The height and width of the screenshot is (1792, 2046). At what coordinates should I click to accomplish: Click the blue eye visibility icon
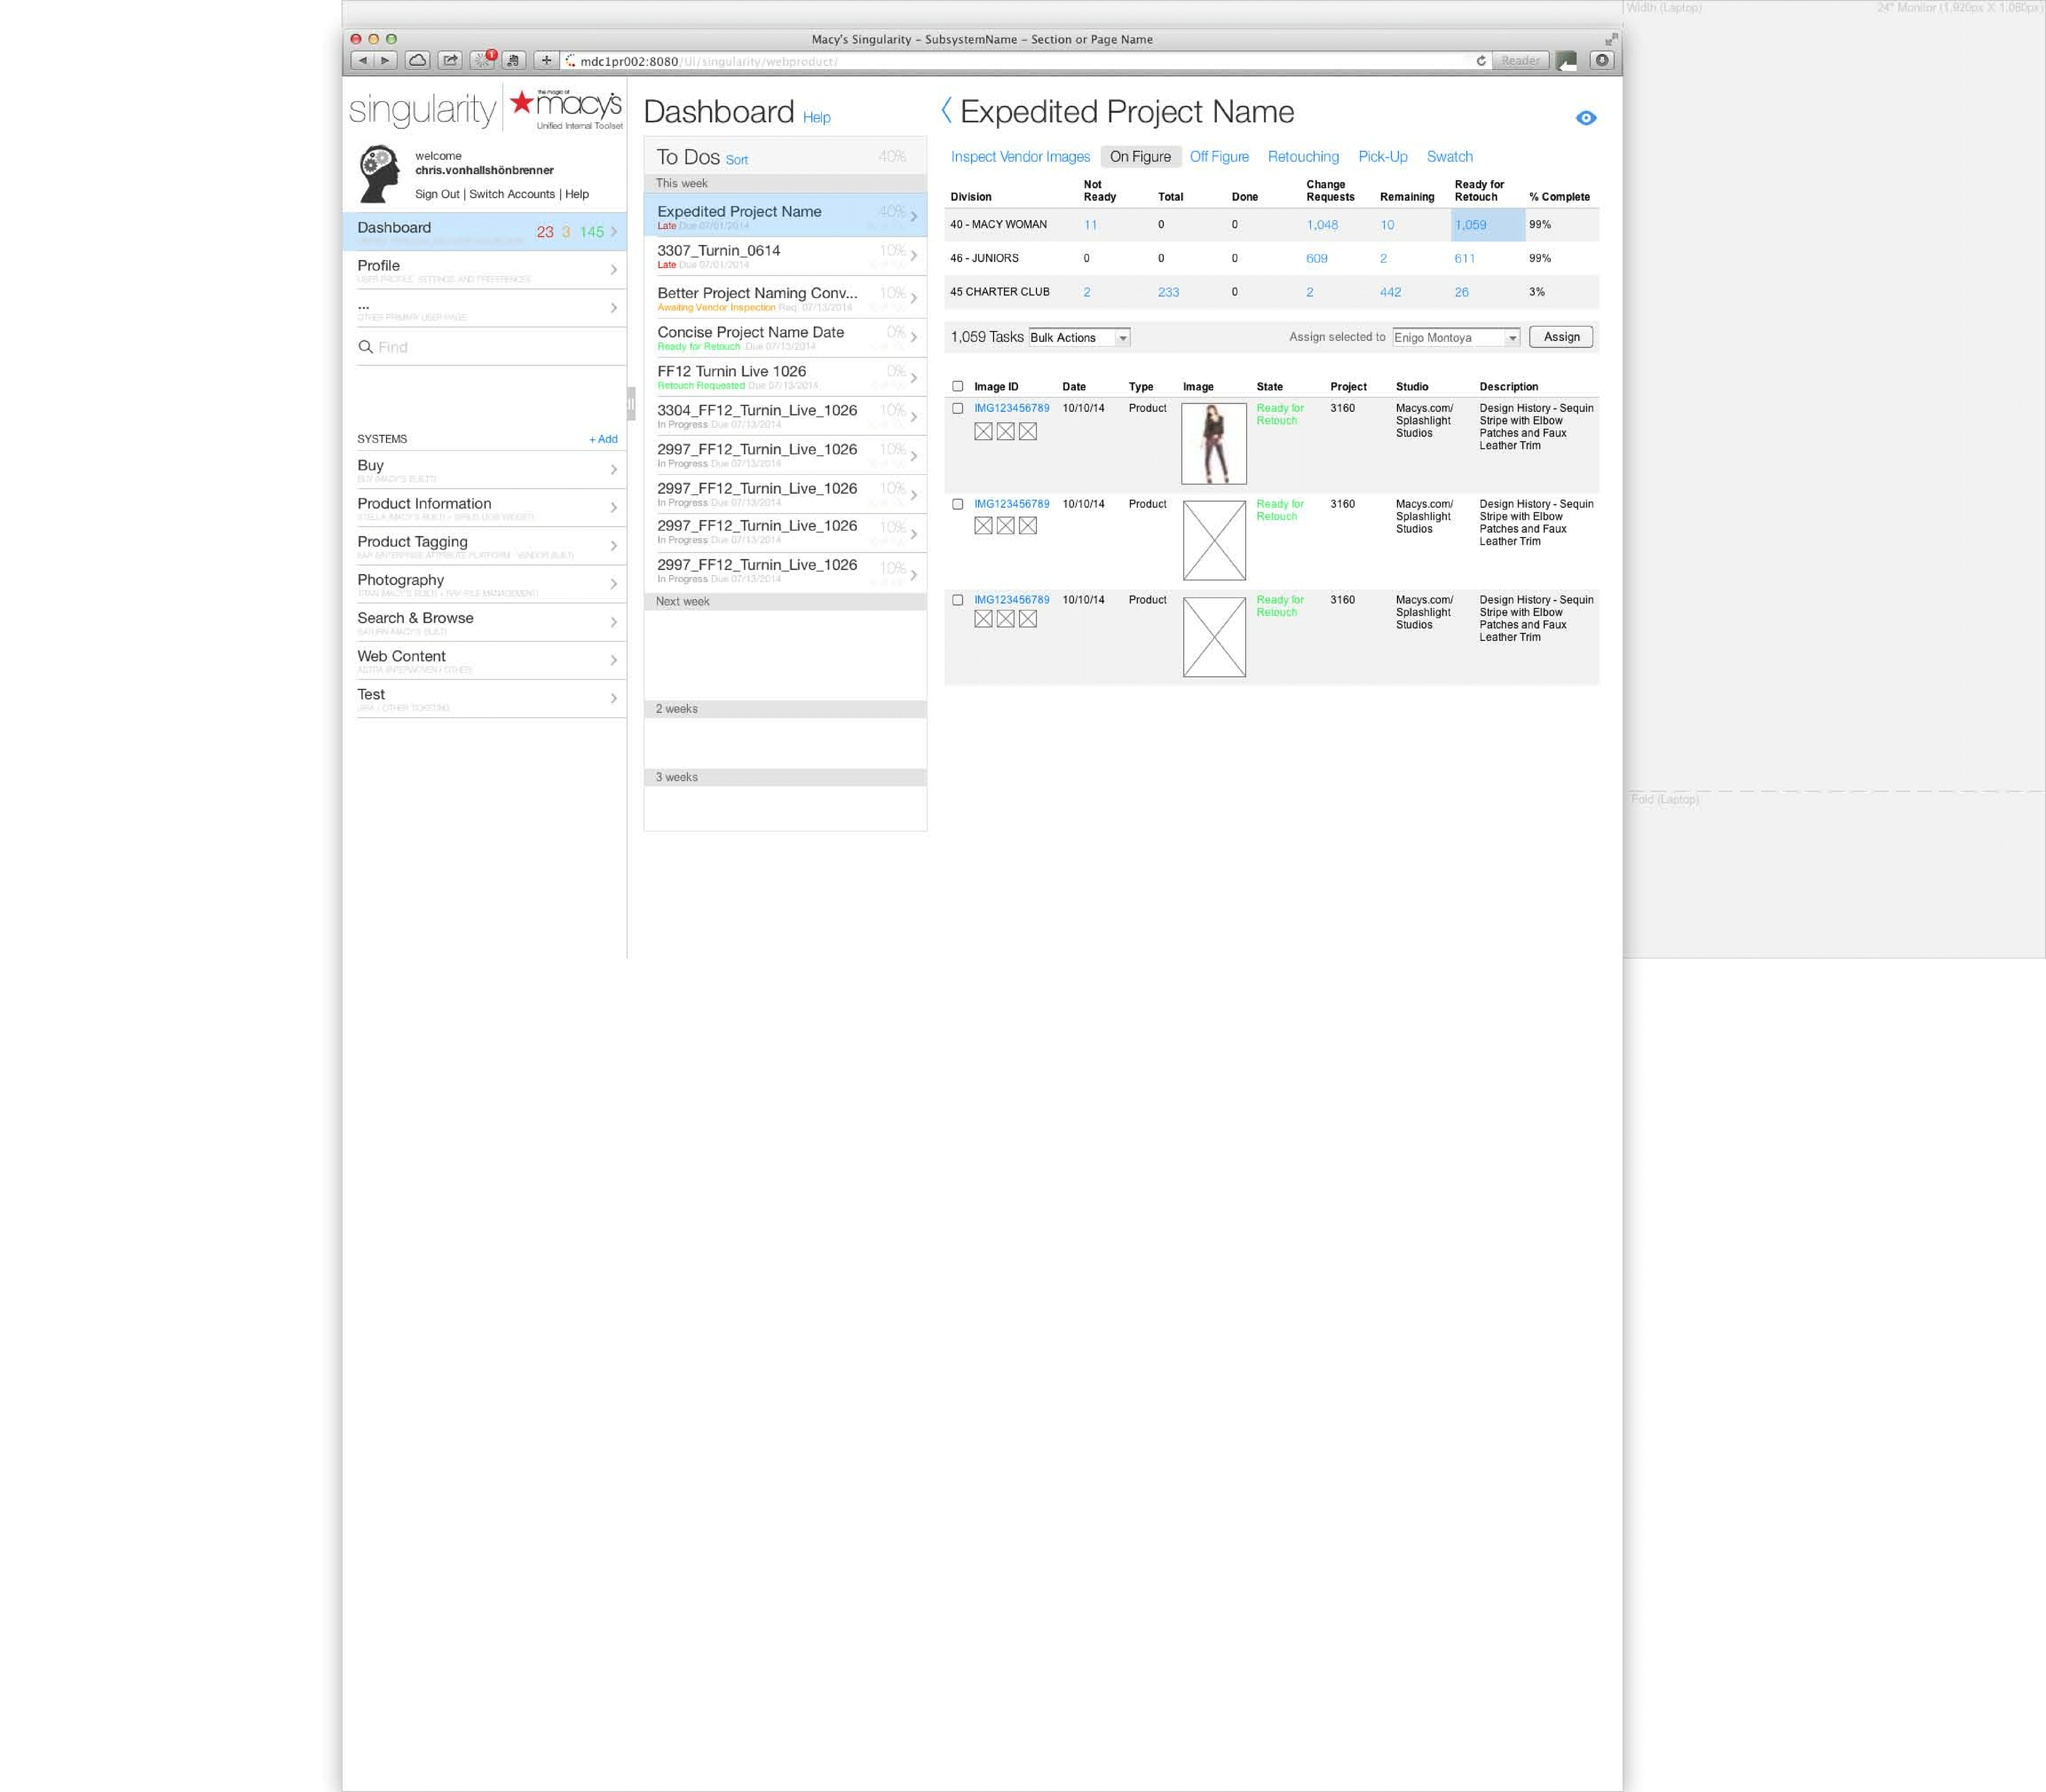(1585, 118)
